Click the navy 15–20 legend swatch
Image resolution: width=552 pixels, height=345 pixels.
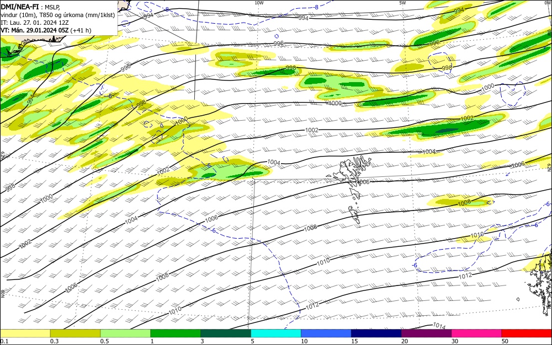tap(376, 333)
